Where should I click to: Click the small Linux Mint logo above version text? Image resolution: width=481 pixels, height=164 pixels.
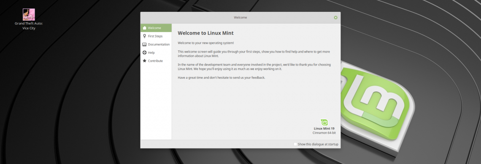[324, 122]
